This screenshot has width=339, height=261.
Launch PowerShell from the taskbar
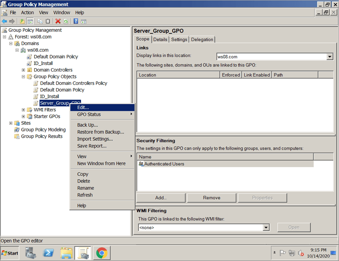pyautogui.click(x=48, y=253)
